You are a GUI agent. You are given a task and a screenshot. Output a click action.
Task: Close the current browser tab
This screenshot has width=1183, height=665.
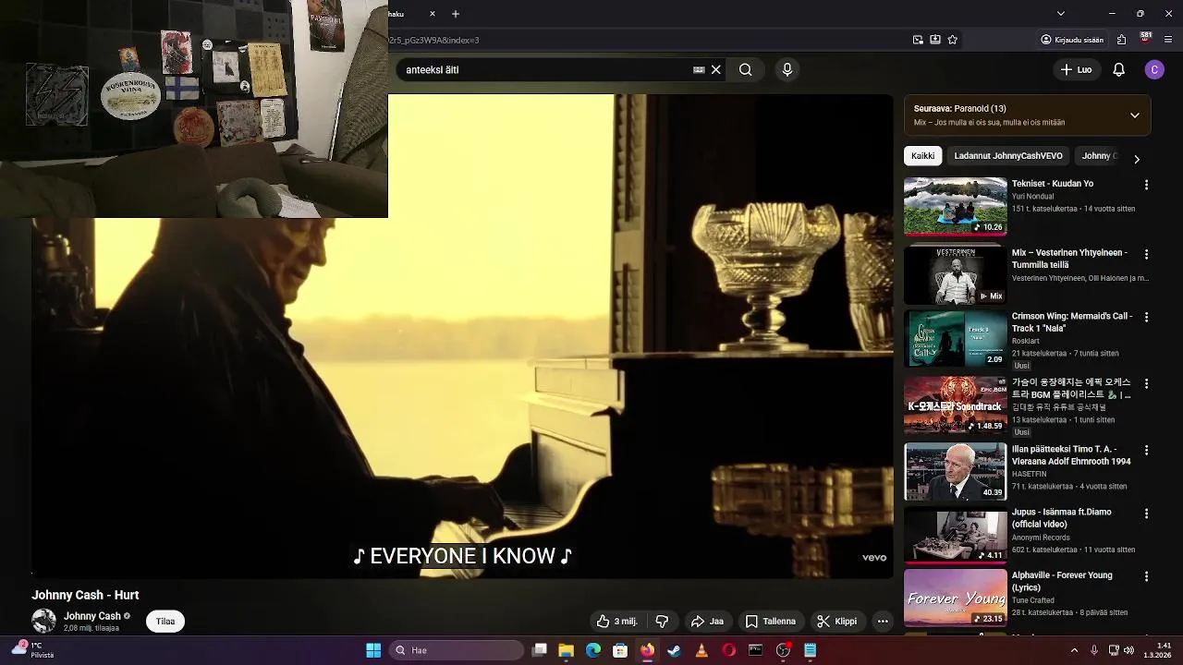pyautogui.click(x=433, y=14)
